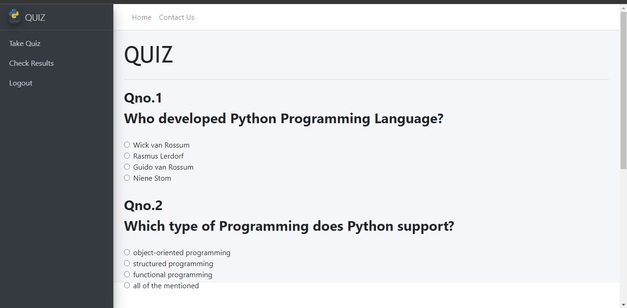Click the Qno.2 question heading text
627x308 pixels.
(x=143, y=205)
